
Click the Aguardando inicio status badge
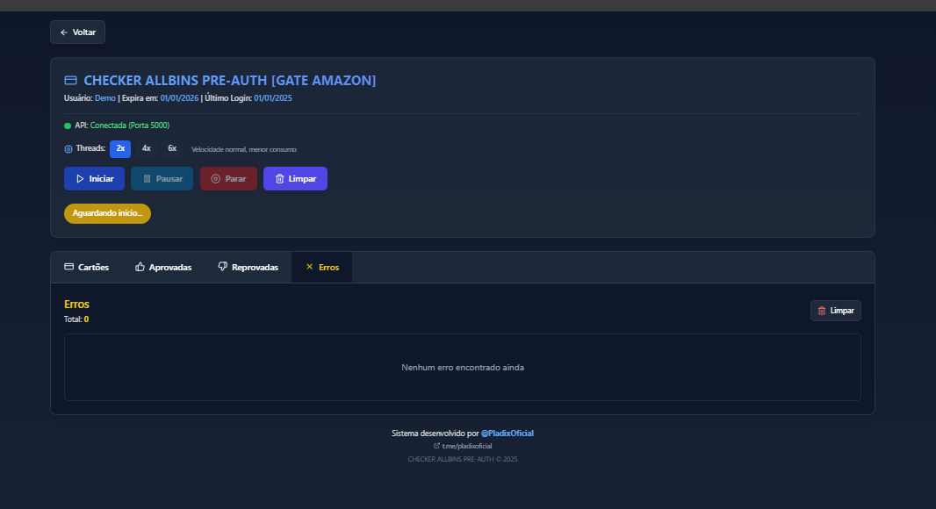click(107, 213)
